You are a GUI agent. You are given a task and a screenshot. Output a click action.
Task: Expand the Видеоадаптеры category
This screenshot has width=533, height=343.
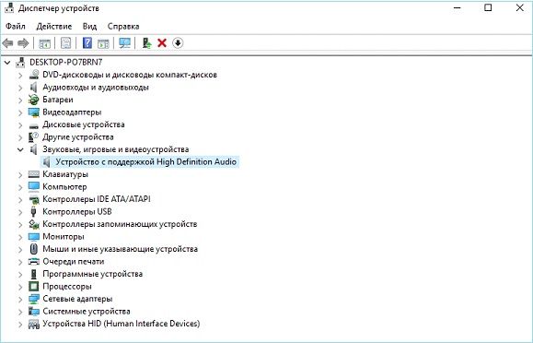[20, 112]
